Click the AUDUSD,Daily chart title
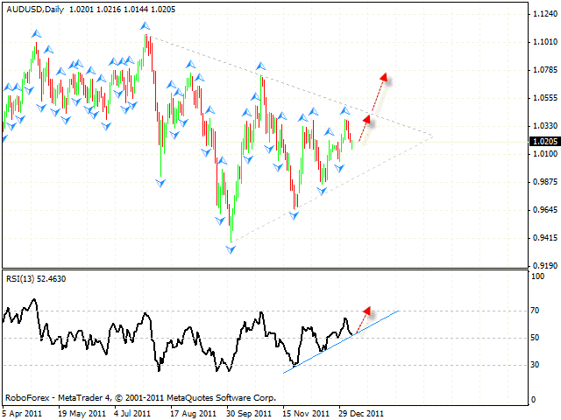Image resolution: width=561 pixels, height=420 pixels. click(34, 7)
